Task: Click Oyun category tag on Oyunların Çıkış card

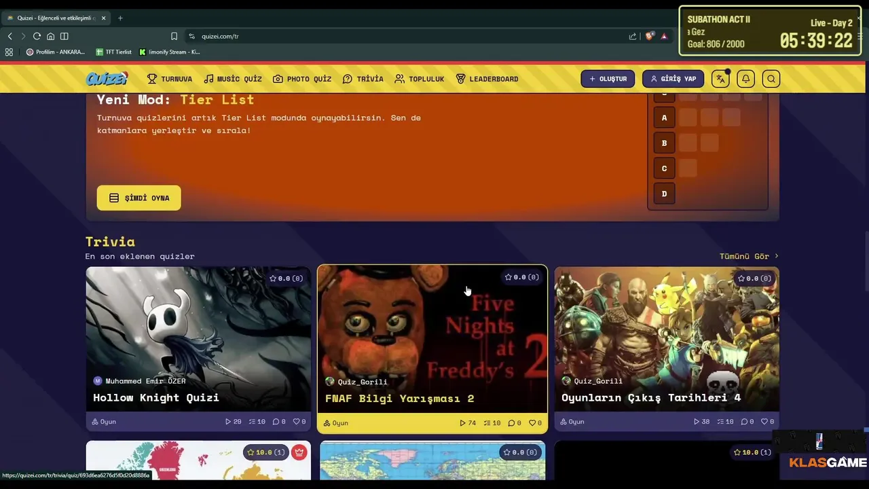Action: (572, 422)
